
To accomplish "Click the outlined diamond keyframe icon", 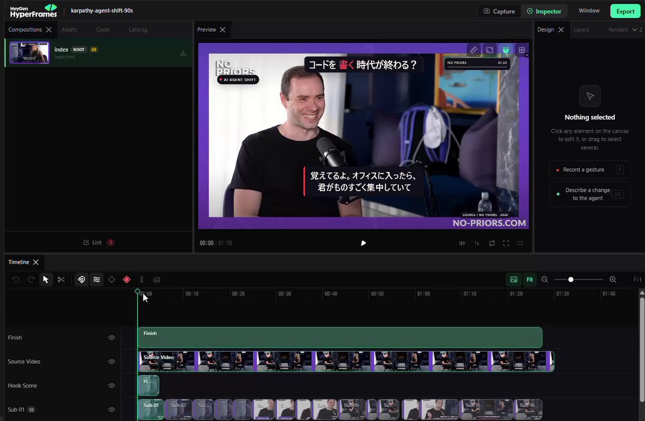I will 111,280.
